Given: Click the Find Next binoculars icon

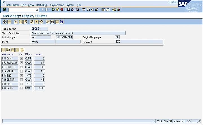Looking at the screenshot, I should pos(77,10).
